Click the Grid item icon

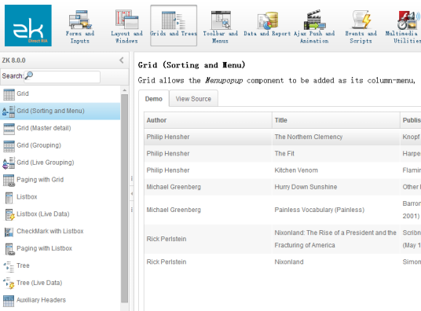pyautogui.click(x=9, y=94)
